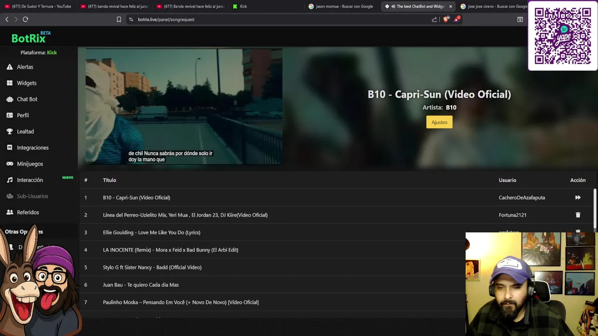Skip current song B10 Capri-Sun
Screen dimensions: 598x336
click(578, 197)
